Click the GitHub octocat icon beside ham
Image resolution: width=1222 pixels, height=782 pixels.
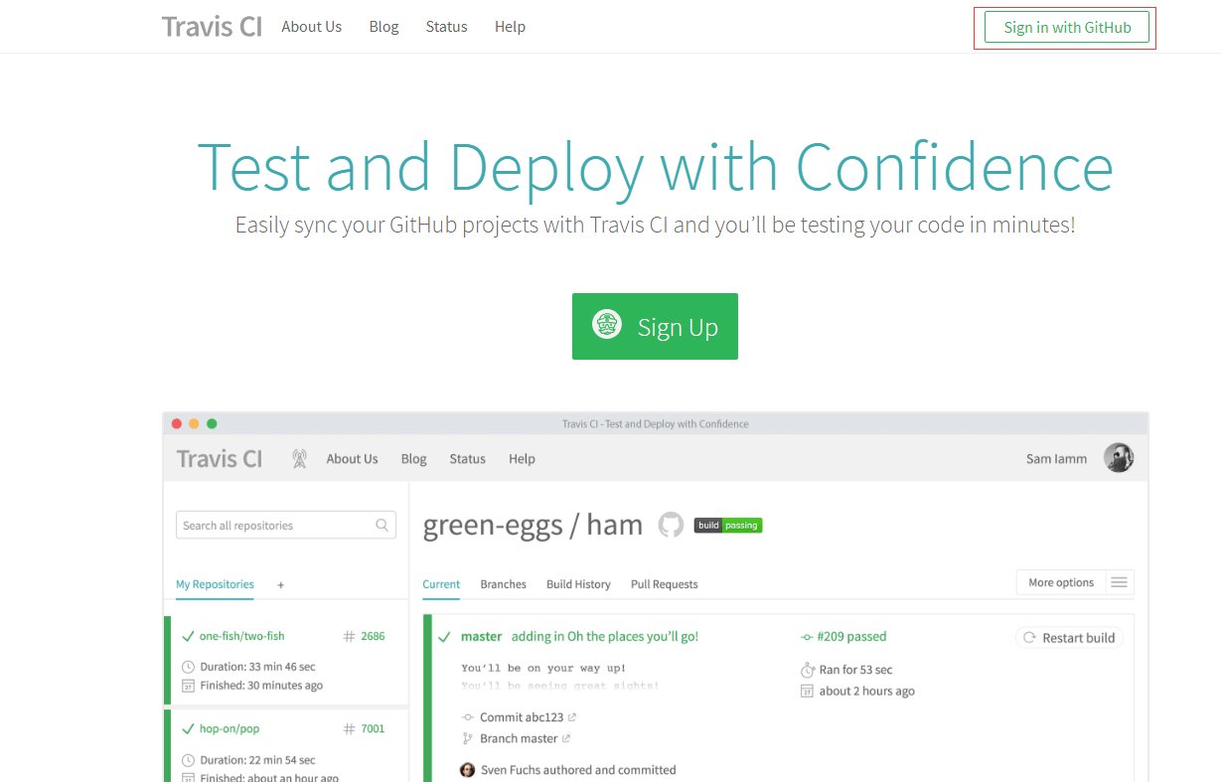click(672, 525)
